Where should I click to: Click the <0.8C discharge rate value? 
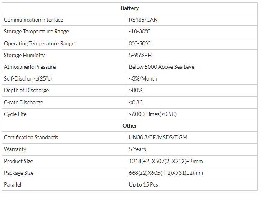(x=137, y=102)
